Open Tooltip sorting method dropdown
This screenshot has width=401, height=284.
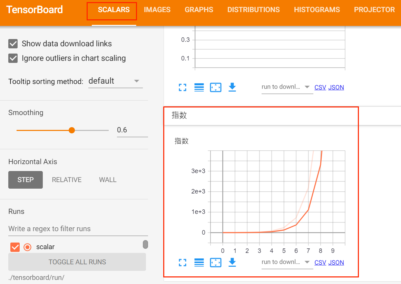(x=115, y=81)
